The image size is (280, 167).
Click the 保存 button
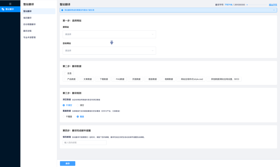pyautogui.click(x=67, y=163)
